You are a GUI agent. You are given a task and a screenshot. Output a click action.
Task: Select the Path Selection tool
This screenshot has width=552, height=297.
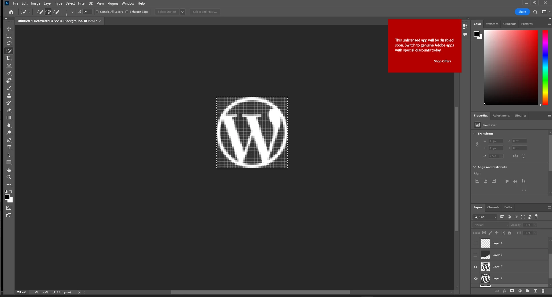(9, 155)
